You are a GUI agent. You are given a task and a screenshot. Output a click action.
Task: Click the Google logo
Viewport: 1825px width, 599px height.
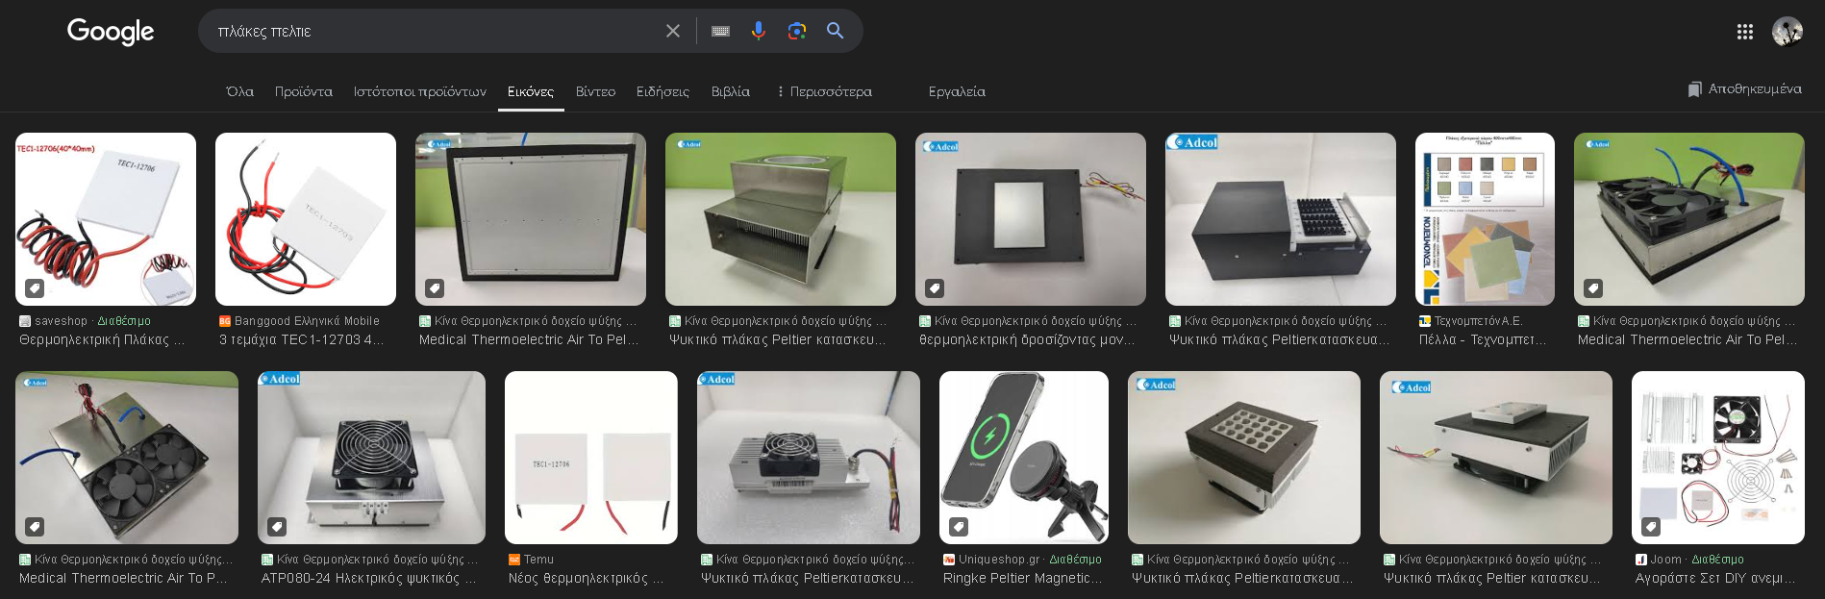coord(111,32)
